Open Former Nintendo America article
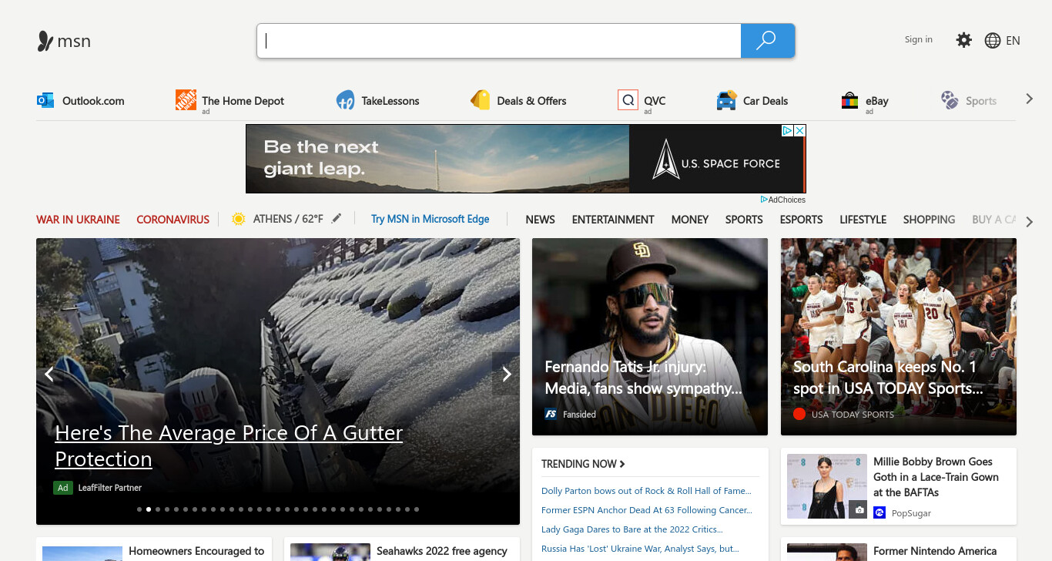 tap(935, 551)
